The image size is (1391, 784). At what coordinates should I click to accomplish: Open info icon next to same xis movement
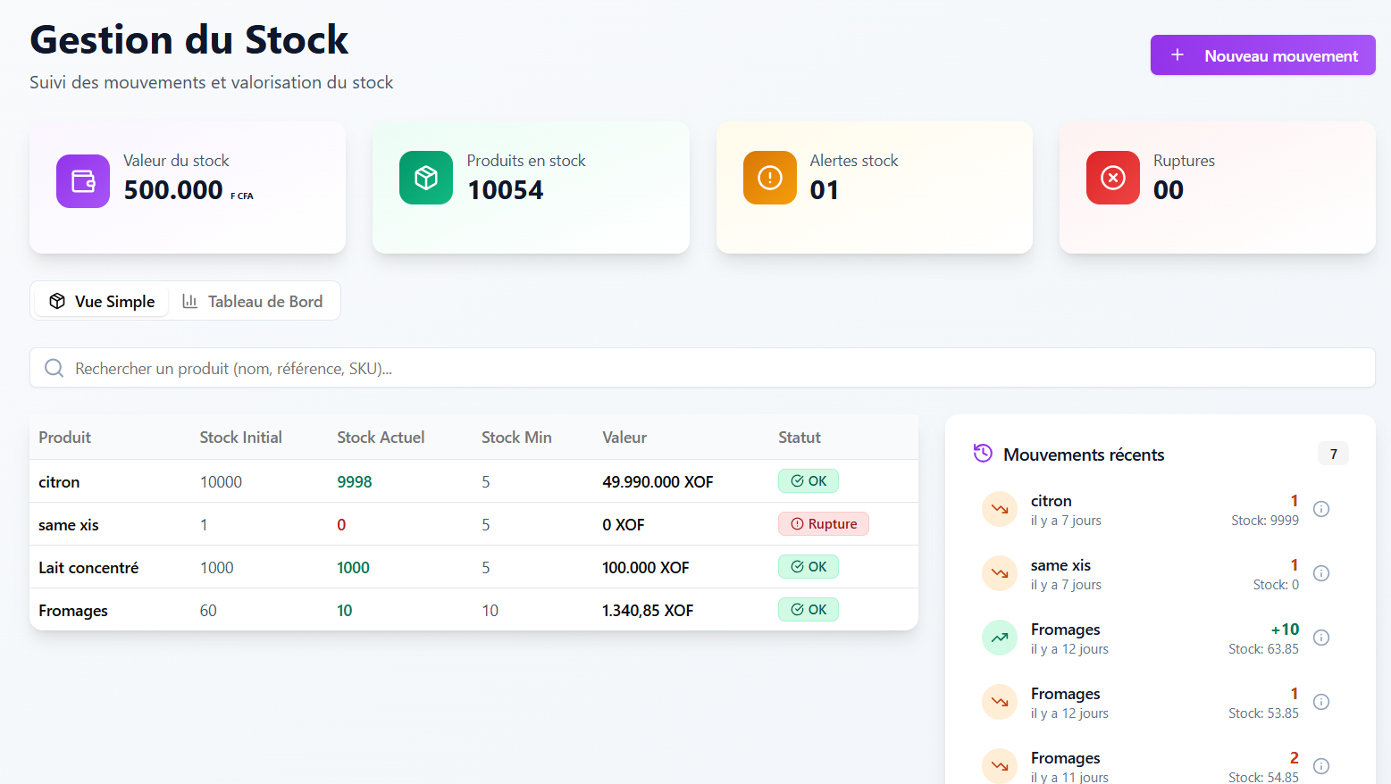[1321, 572]
